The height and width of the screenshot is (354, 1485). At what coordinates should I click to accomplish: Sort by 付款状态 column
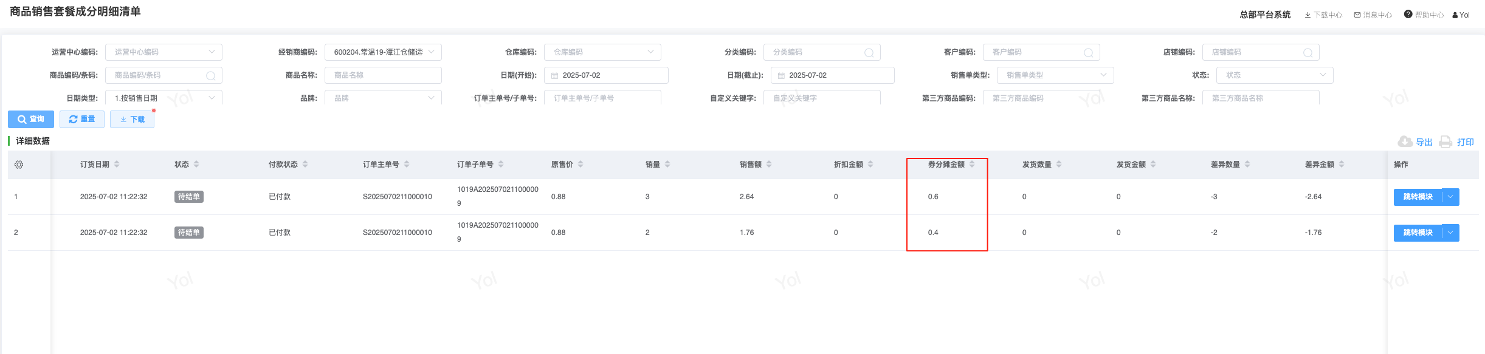click(305, 165)
